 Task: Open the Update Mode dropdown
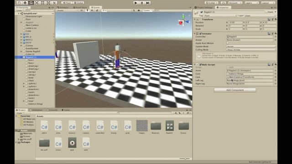pos(251,46)
